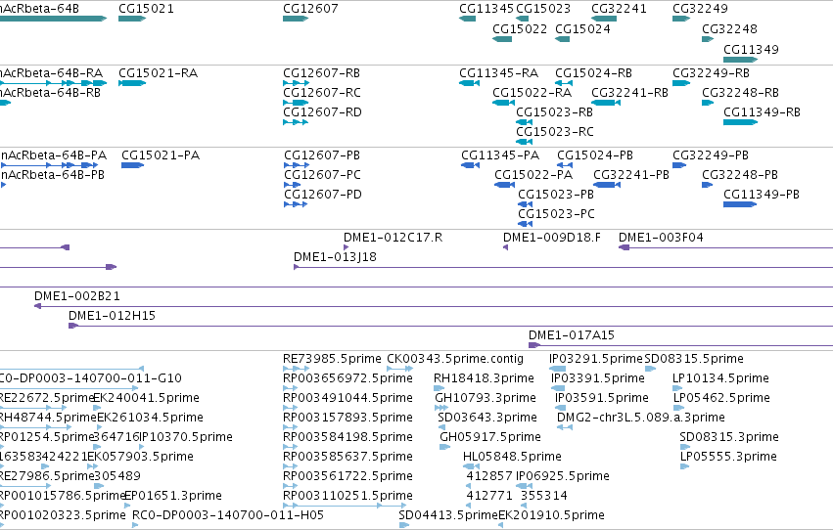Select EST IP06925.5prime
This screenshot has width=833, height=530.
(524, 487)
